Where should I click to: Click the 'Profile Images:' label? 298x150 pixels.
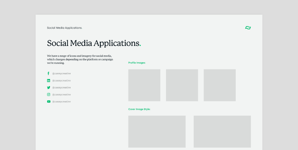tap(137, 63)
